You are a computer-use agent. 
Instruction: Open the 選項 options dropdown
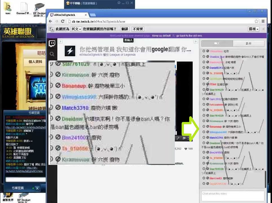point(253,29)
